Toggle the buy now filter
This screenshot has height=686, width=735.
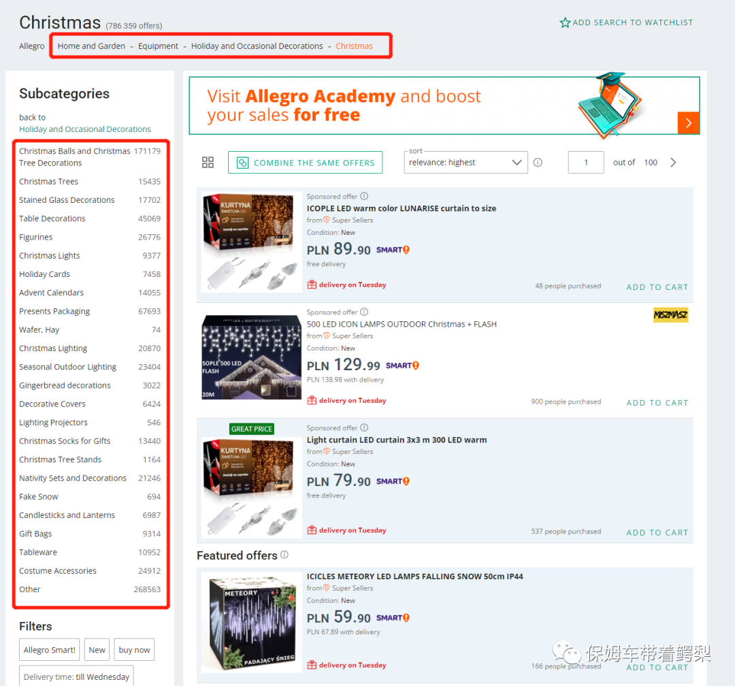pos(134,650)
